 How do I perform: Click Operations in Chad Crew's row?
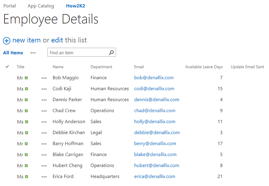pyautogui.click(x=102, y=111)
